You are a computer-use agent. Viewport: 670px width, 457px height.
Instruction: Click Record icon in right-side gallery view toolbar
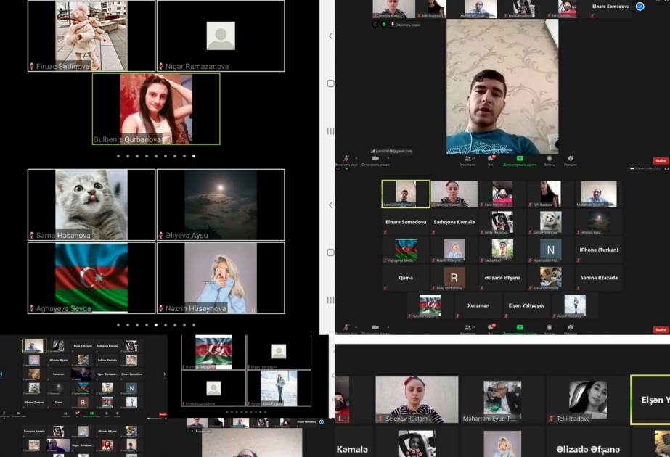(549, 328)
